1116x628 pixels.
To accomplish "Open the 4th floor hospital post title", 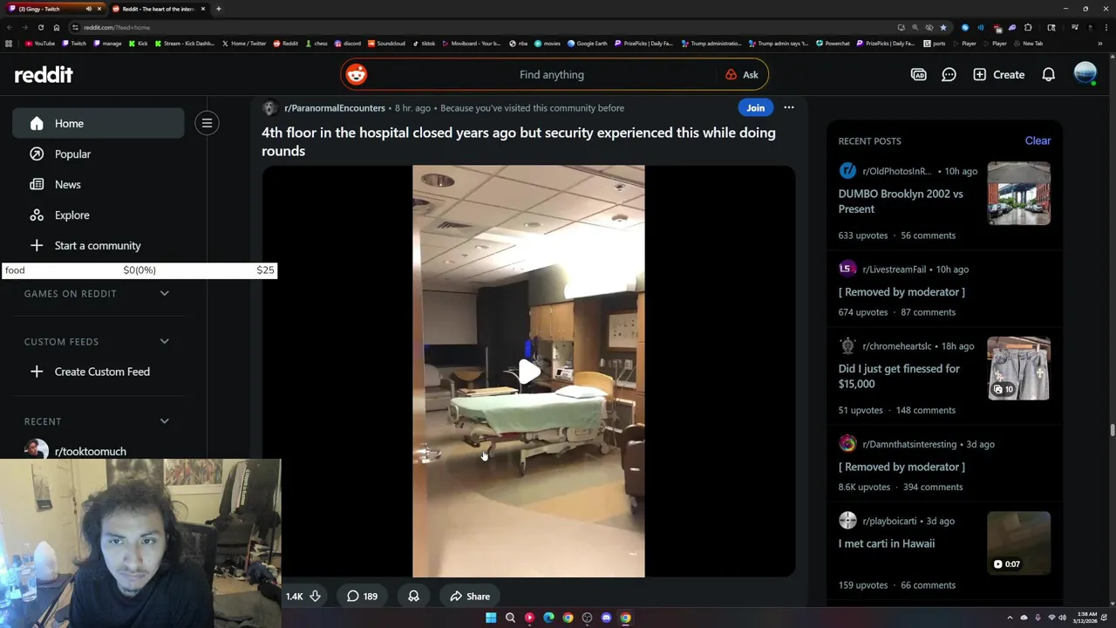I will tap(519, 141).
